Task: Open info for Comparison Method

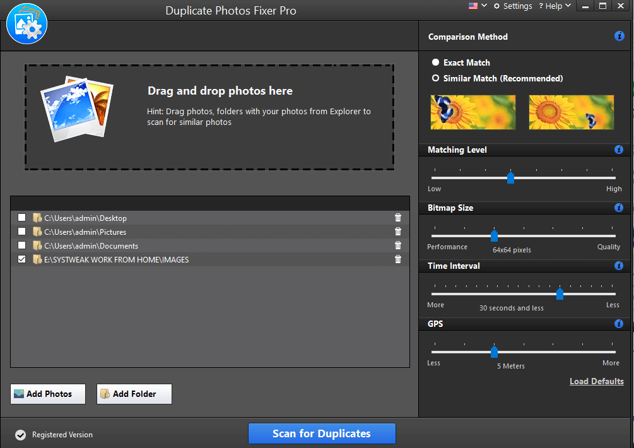Action: tap(619, 36)
